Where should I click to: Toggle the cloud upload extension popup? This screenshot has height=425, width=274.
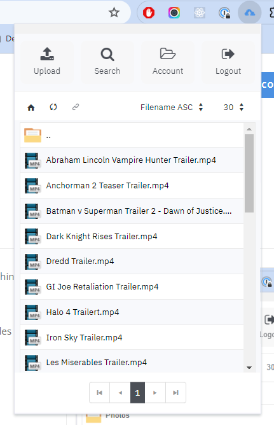[x=249, y=13]
